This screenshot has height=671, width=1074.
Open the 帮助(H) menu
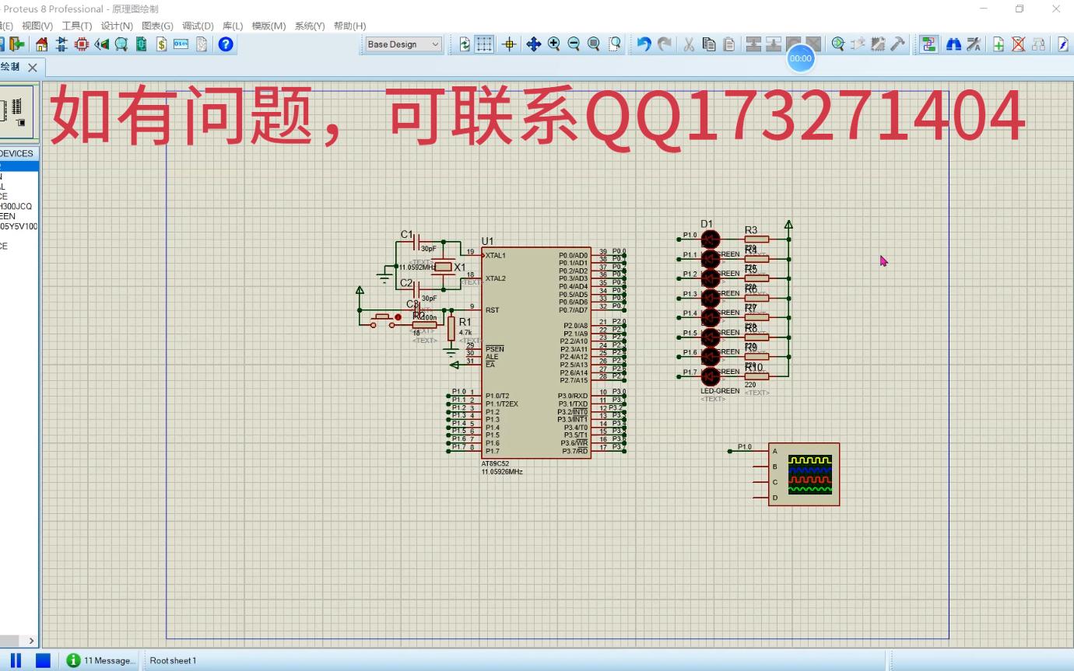click(x=349, y=26)
